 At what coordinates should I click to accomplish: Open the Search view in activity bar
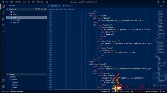point(3,13)
